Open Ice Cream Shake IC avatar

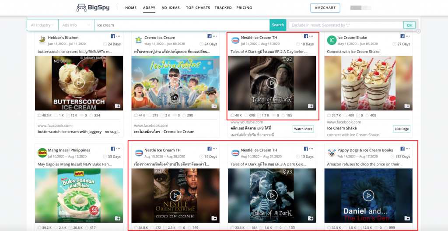(x=332, y=40)
